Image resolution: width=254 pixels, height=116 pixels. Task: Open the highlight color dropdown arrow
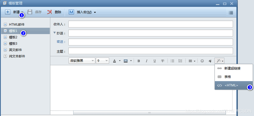pos(131,61)
